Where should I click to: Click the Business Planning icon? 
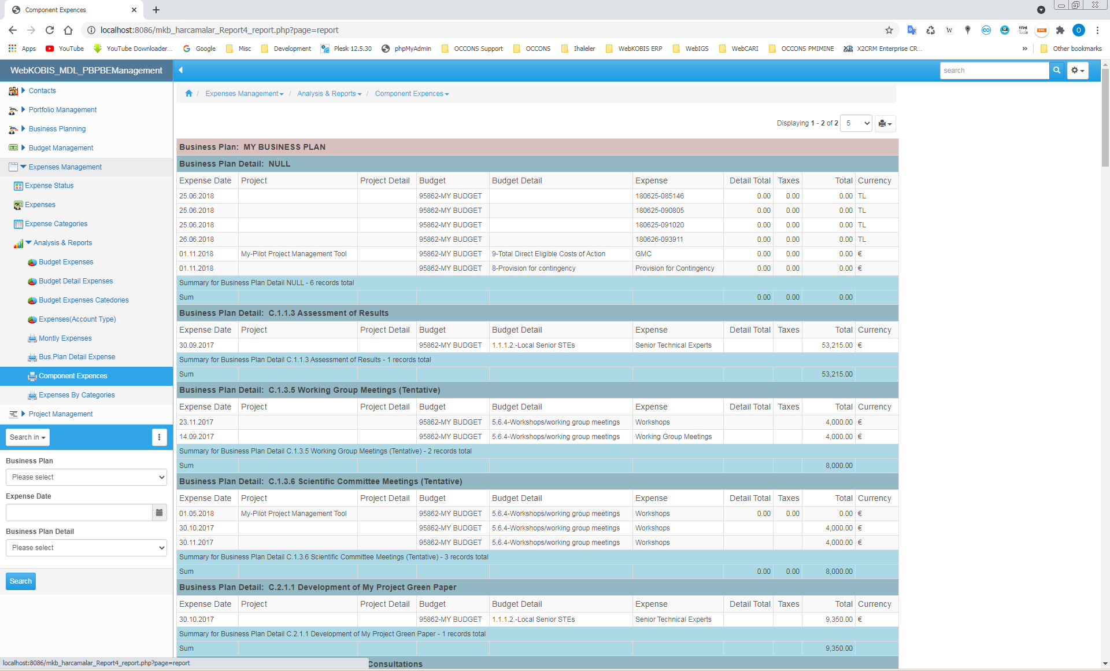point(13,129)
